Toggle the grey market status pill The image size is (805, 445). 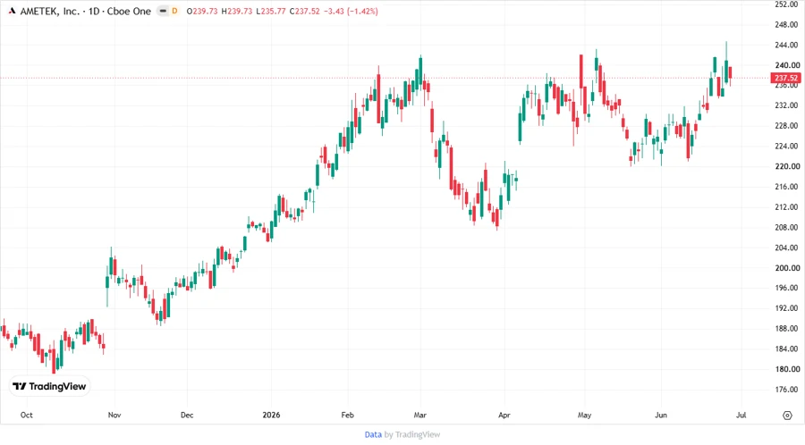(163, 11)
